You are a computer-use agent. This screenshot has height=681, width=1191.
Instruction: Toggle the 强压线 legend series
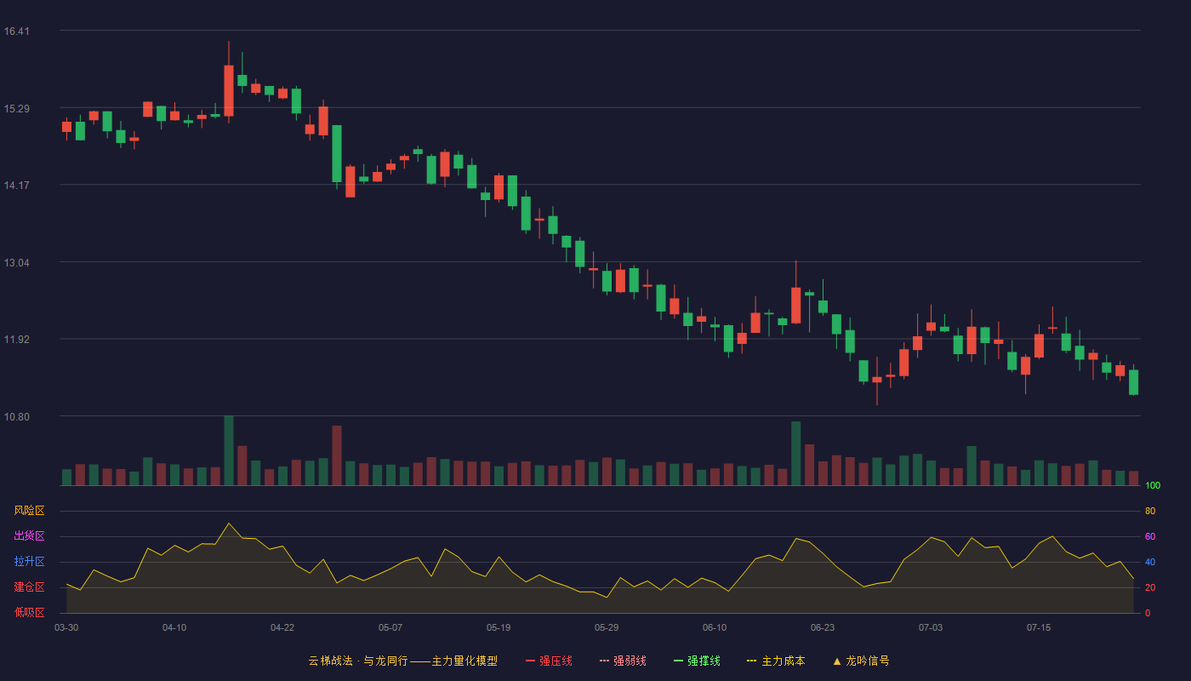coord(549,661)
